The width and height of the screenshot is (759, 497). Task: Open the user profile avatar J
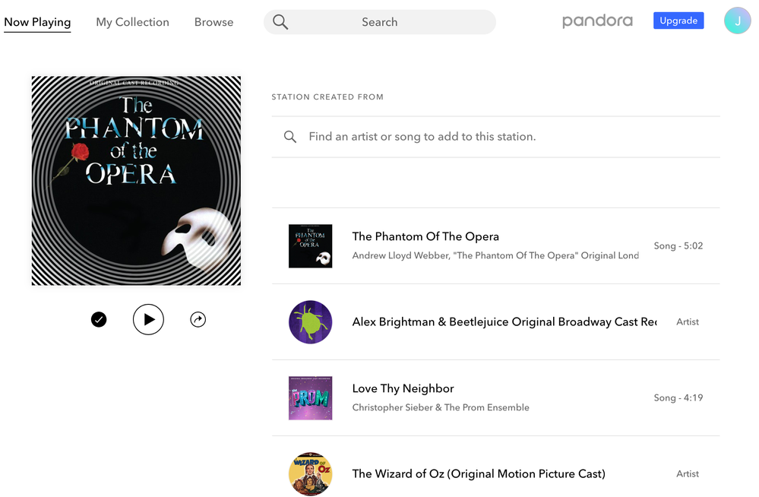737,21
